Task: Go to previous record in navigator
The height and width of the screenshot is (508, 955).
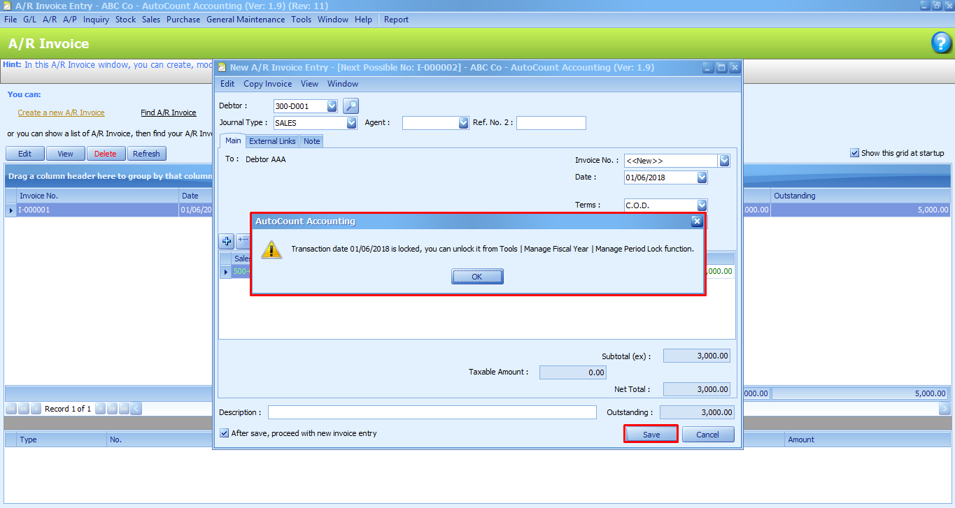Action: [x=35, y=409]
